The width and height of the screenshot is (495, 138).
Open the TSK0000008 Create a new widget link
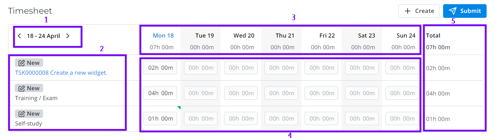(x=61, y=73)
